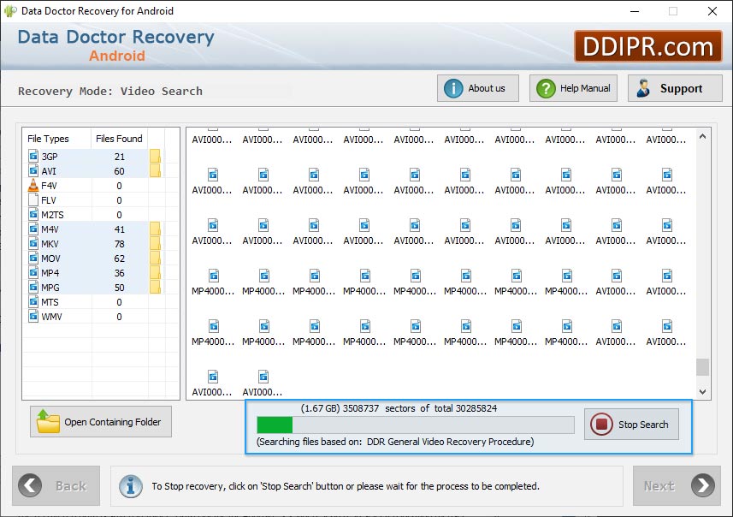Image resolution: width=733 pixels, height=517 pixels.
Task: Click the 'To Stop recovery' hint text
Action: (x=346, y=486)
